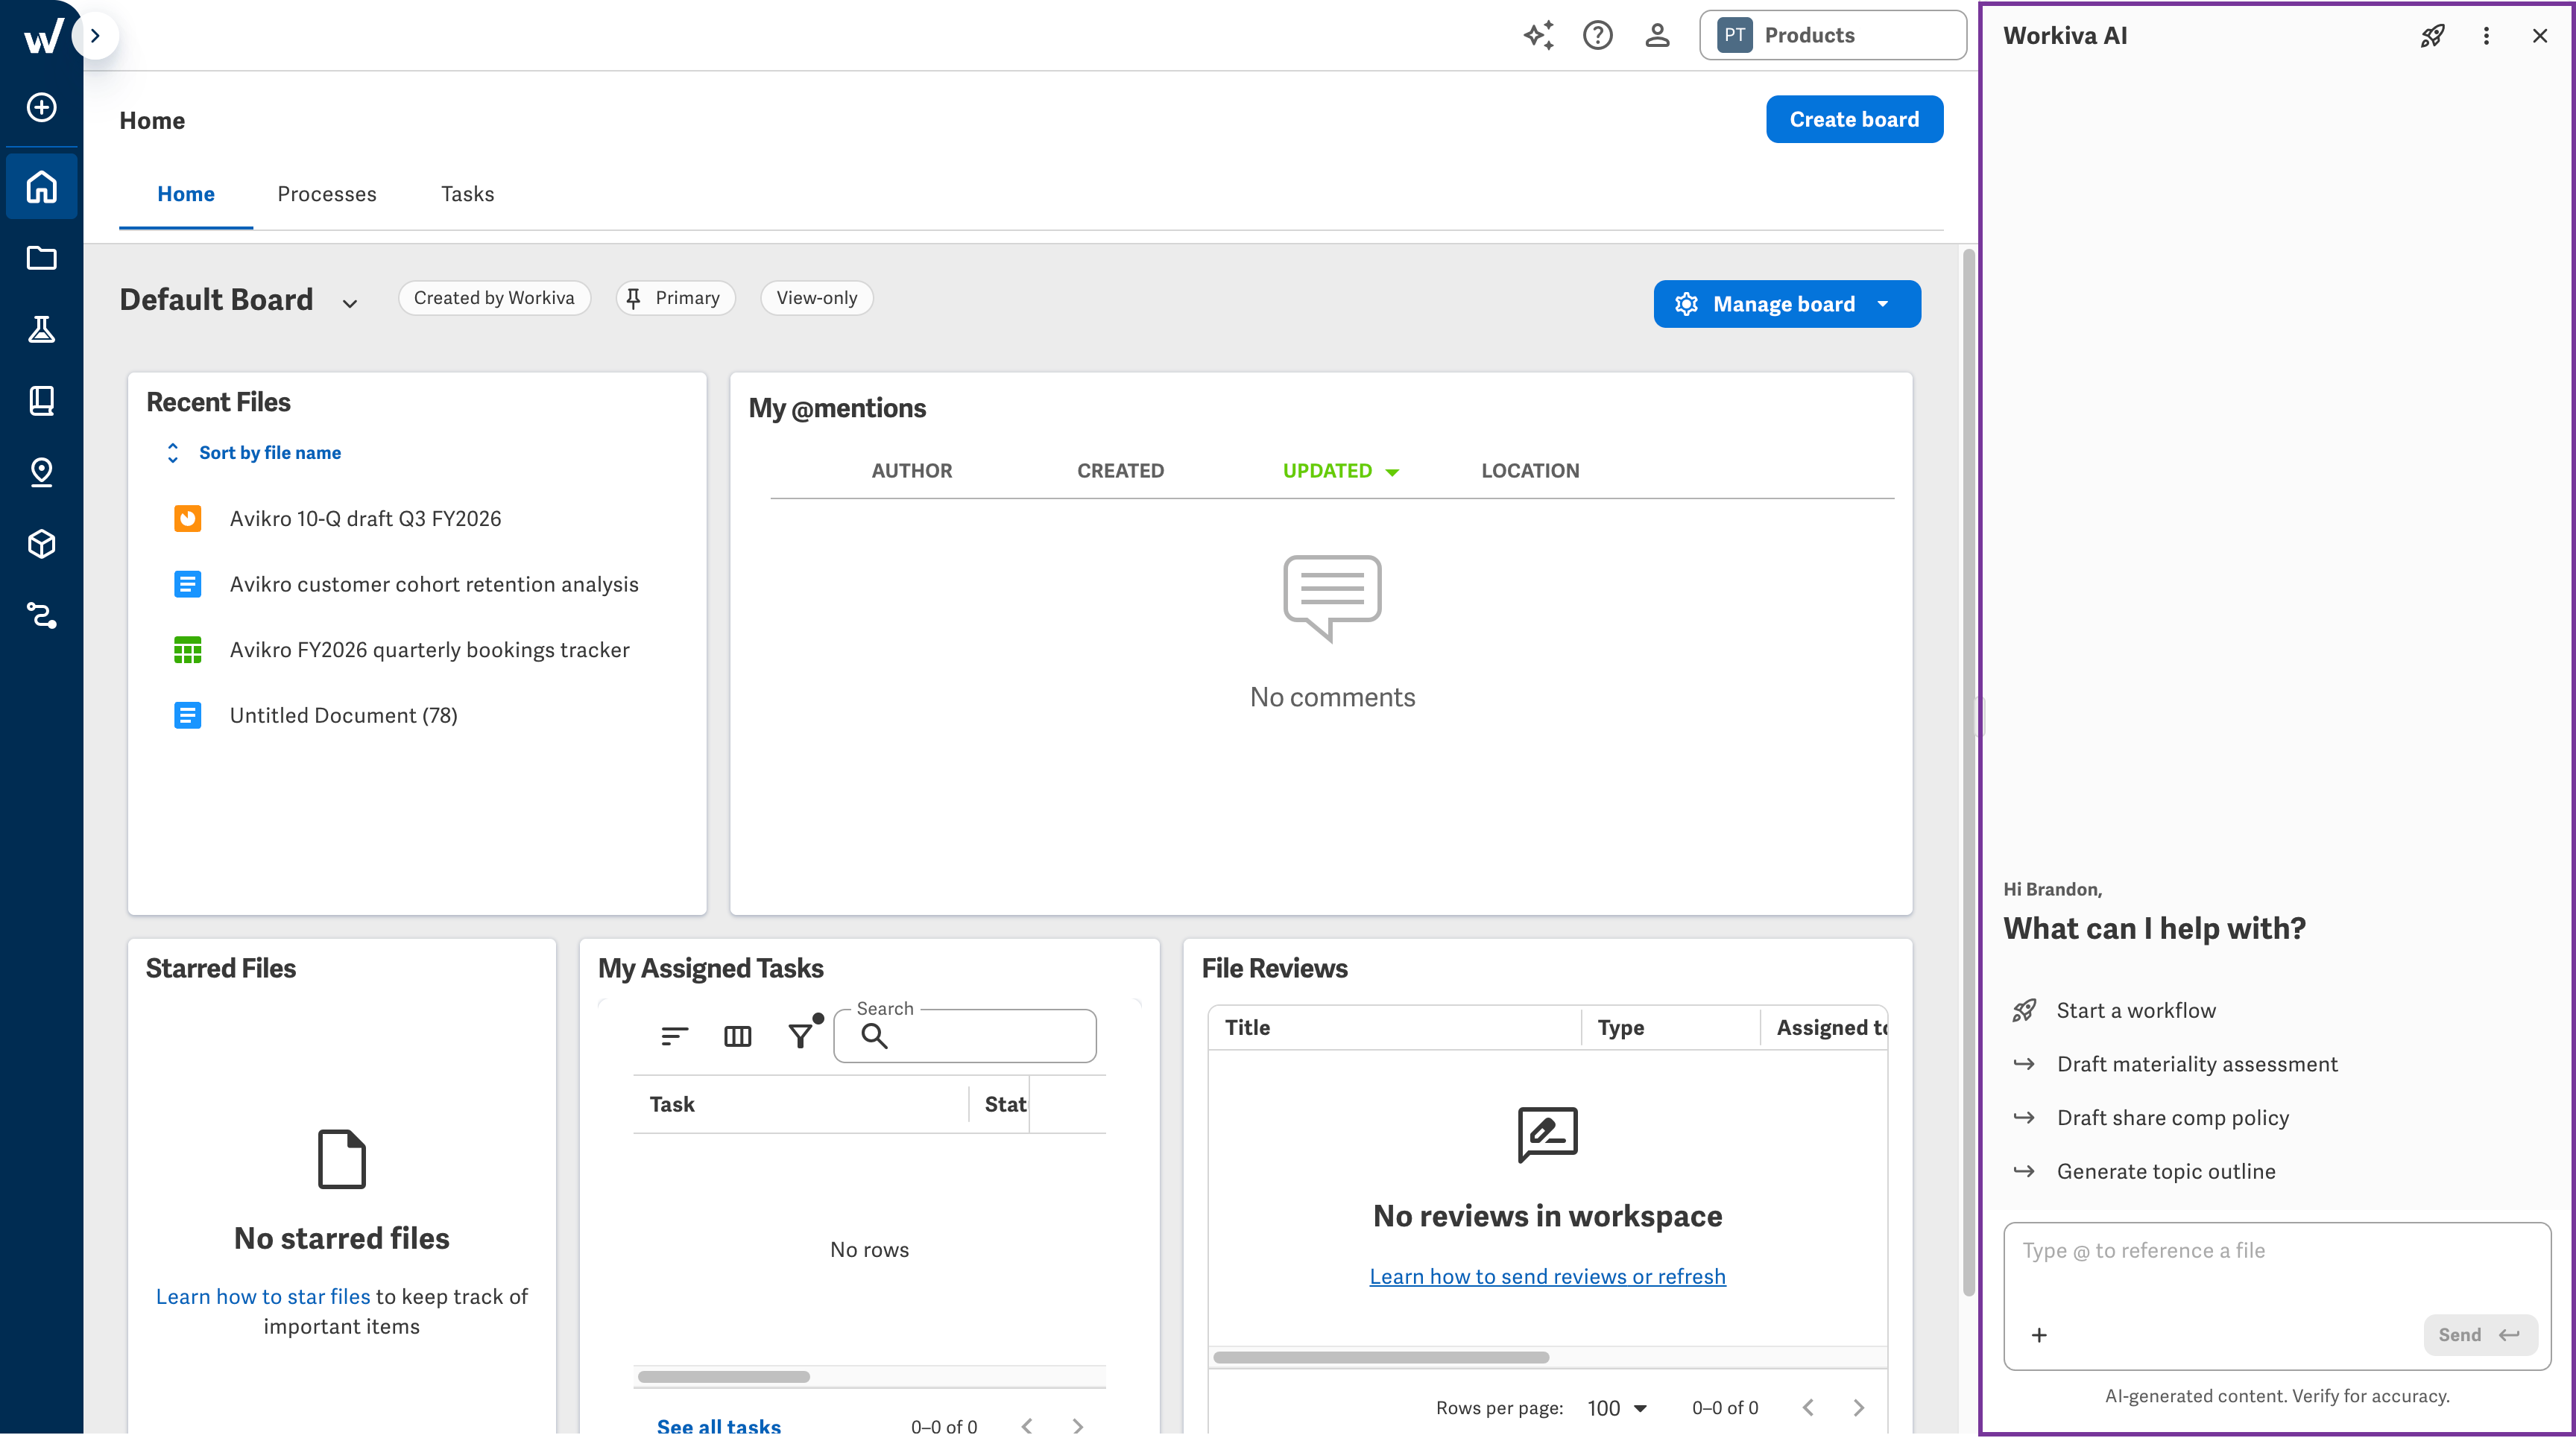Go to Home via sidebar house icon
Image resolution: width=2576 pixels, height=1438 pixels.
(x=42, y=187)
